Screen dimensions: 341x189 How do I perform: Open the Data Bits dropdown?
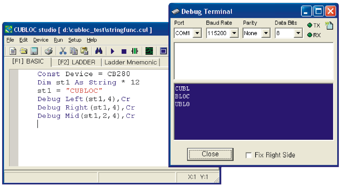pos(298,33)
